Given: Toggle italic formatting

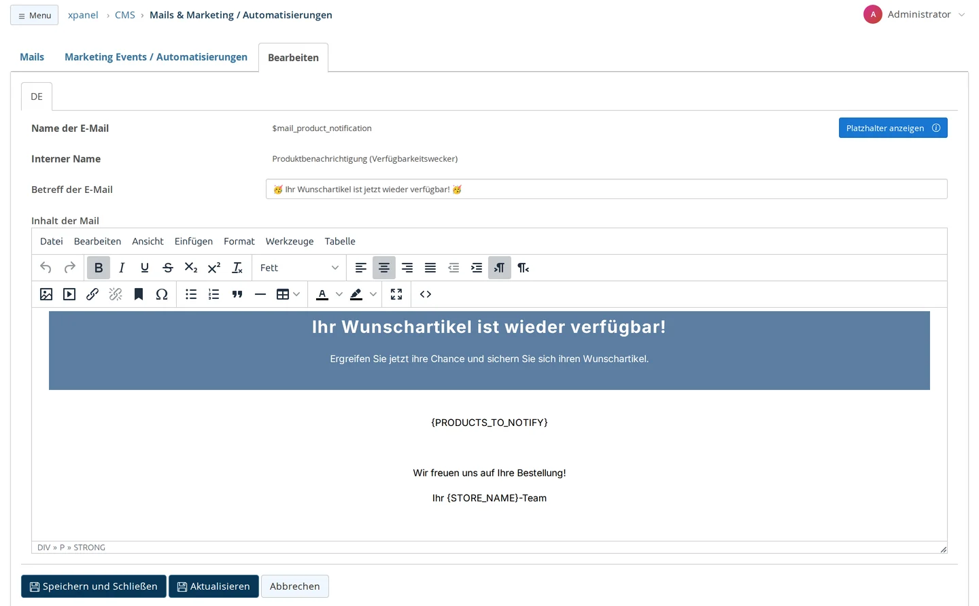Looking at the screenshot, I should (122, 268).
